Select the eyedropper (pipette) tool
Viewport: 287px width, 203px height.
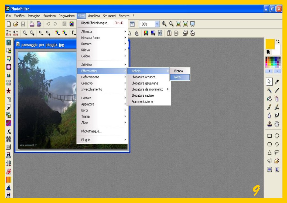277,82
